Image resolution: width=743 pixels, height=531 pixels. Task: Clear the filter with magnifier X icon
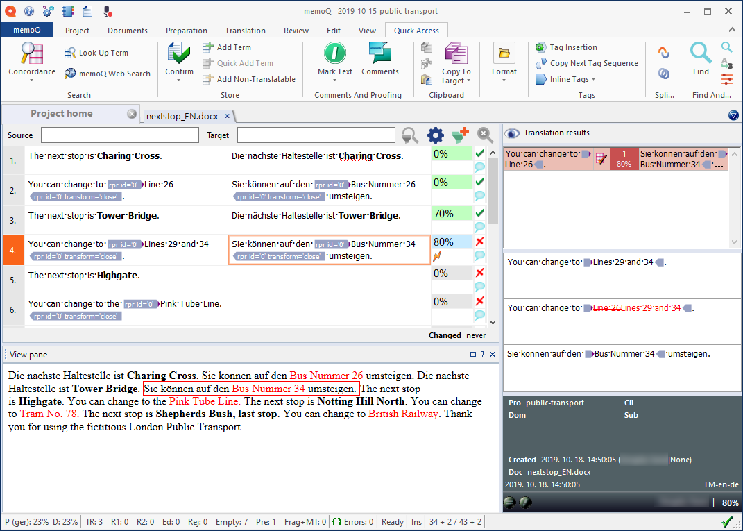coord(485,135)
